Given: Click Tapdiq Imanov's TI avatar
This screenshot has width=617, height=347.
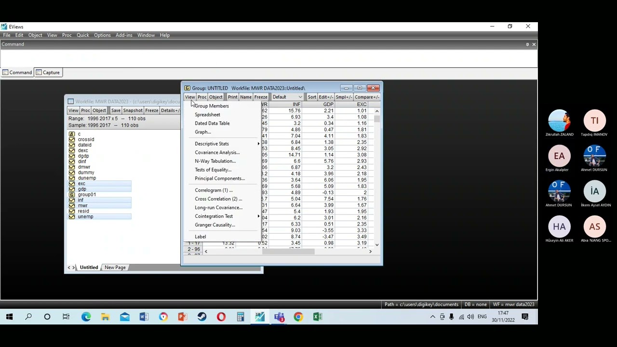Looking at the screenshot, I should [594, 120].
